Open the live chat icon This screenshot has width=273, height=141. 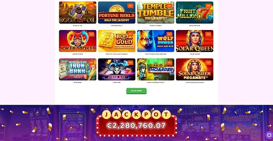(269, 135)
